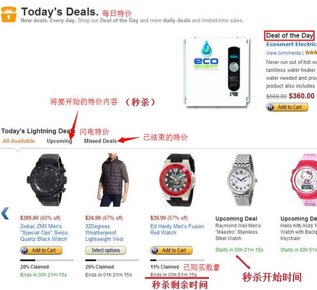The height and width of the screenshot is (290, 317).
Task: Open the Raymond Weil steel watch image
Action: (242, 180)
